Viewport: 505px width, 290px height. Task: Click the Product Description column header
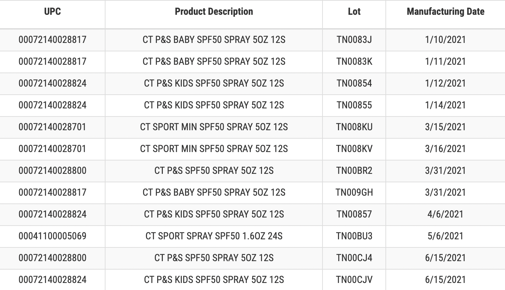click(x=214, y=12)
